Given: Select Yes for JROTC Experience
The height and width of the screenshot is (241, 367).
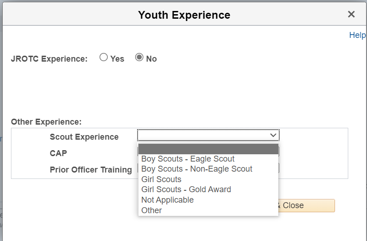Looking at the screenshot, I should [104, 58].
